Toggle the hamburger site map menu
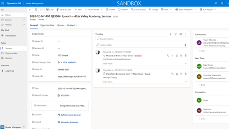 [x=3, y=10]
